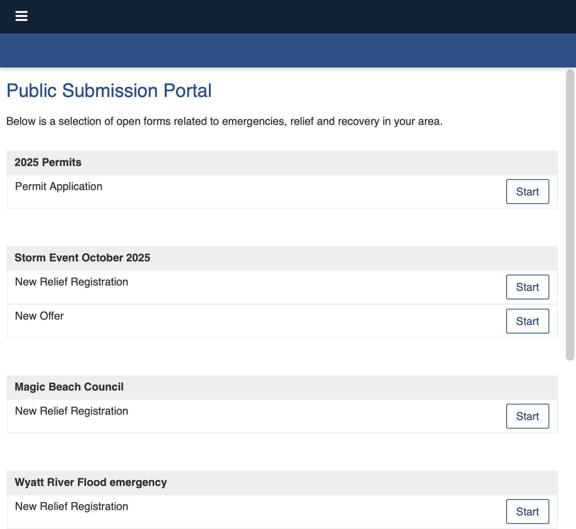Start Wyatt River Flood relief registration

click(x=527, y=512)
